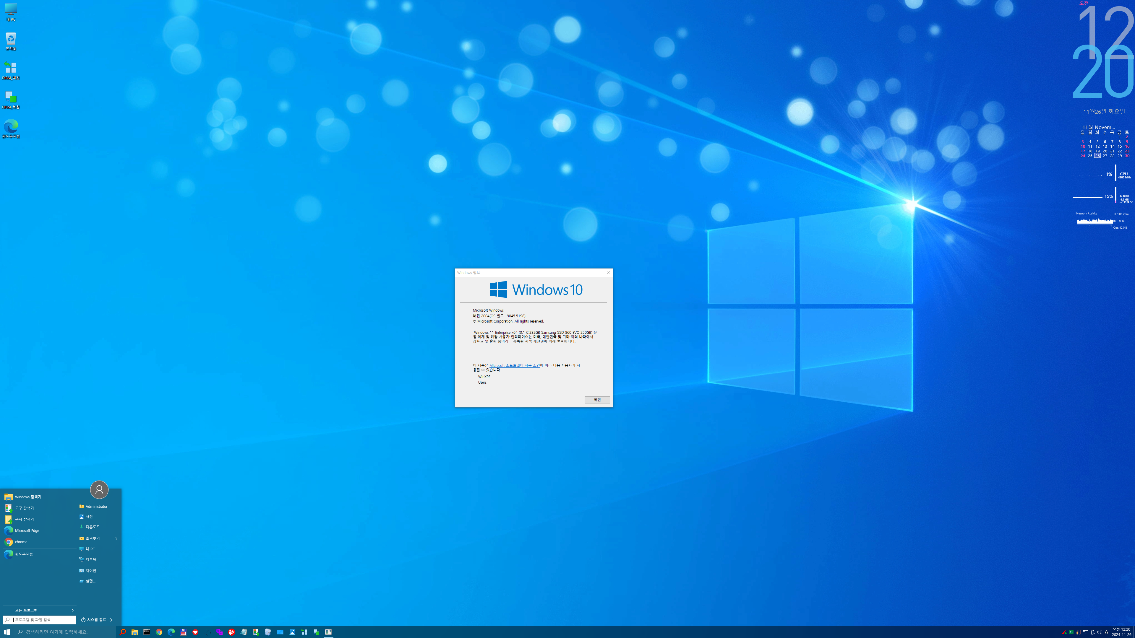Open Chrome from the taskbar

(x=159, y=632)
